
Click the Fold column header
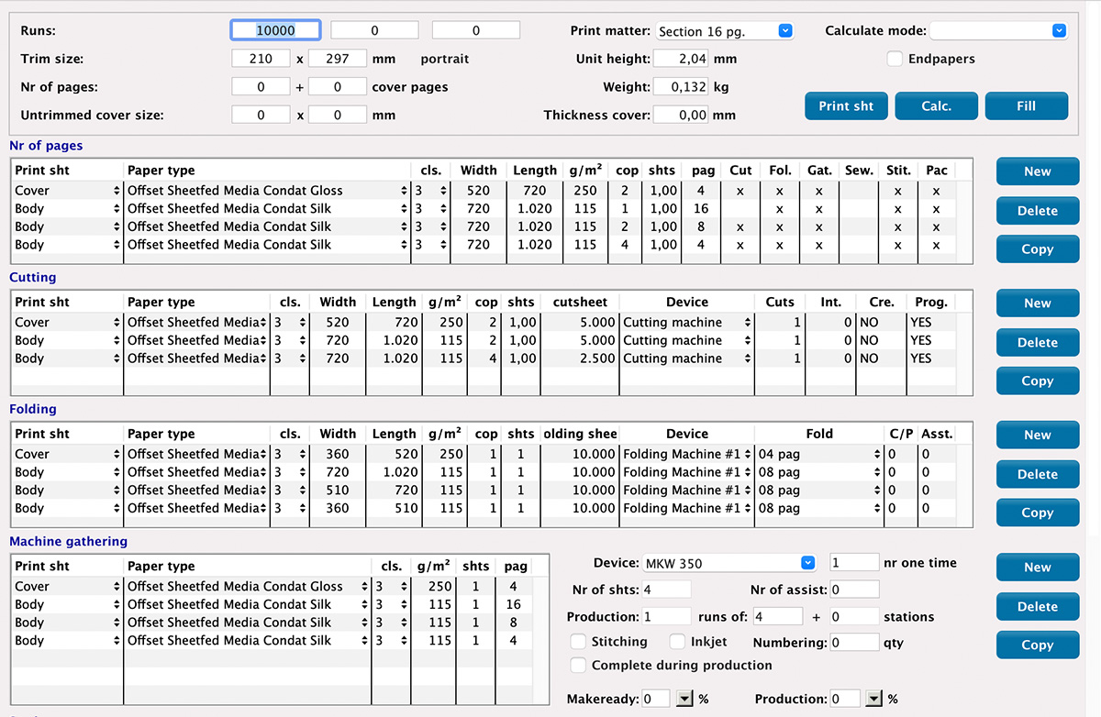click(x=819, y=435)
